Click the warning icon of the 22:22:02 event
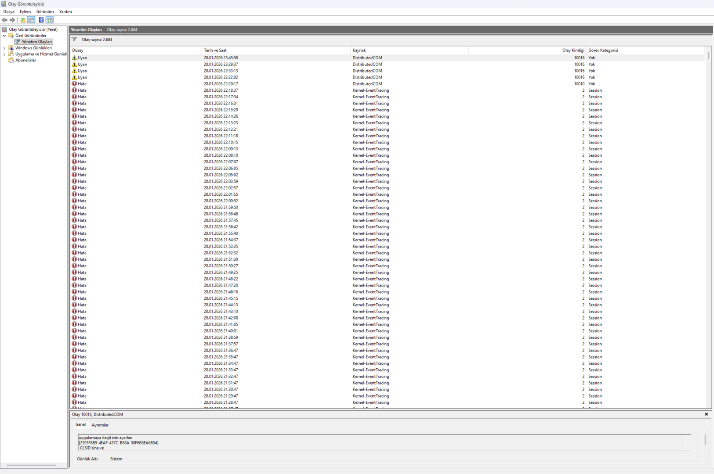The height and width of the screenshot is (474, 714). 74,77
